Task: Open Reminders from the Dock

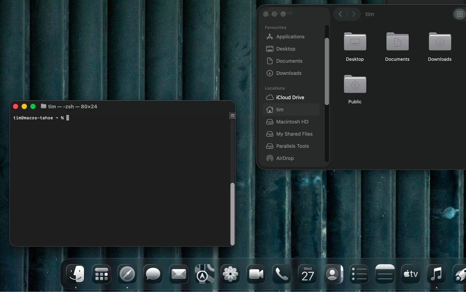Action: (359, 275)
